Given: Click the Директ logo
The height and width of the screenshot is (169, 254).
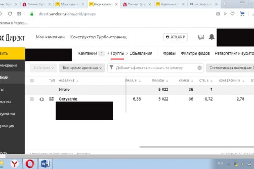Looking at the screenshot, I should pos(12,38).
